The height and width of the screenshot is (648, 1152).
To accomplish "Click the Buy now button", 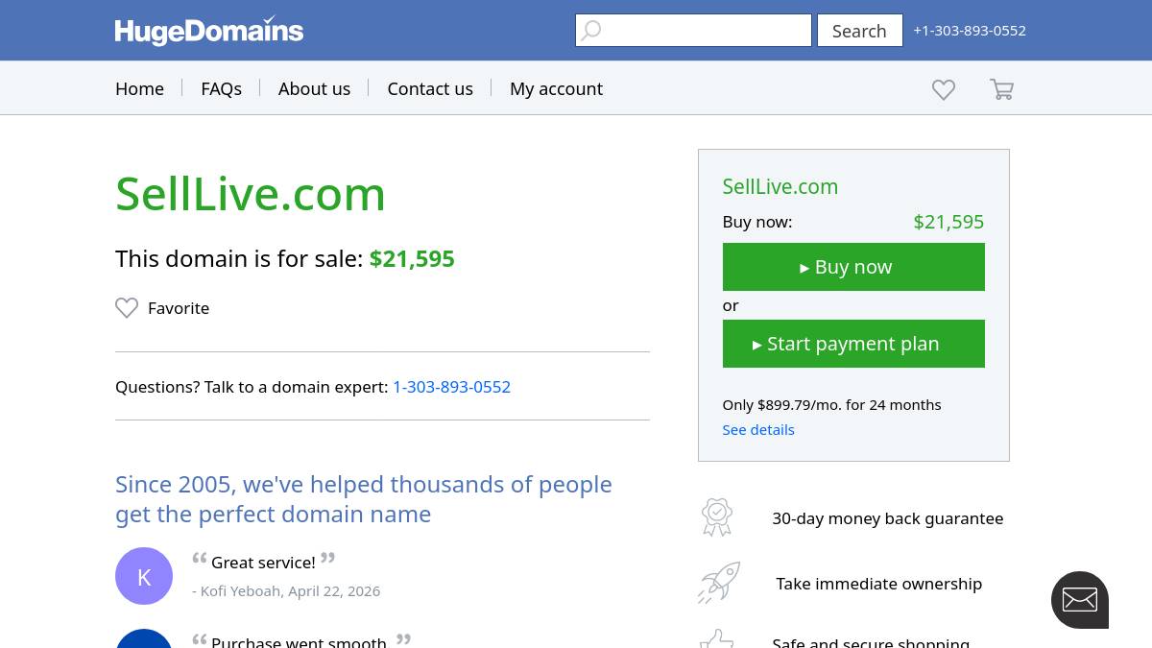I will 853,267.
